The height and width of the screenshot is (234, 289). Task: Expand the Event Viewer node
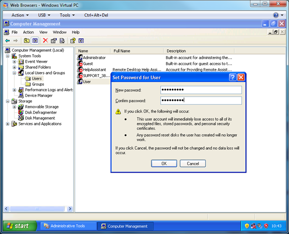14,61
